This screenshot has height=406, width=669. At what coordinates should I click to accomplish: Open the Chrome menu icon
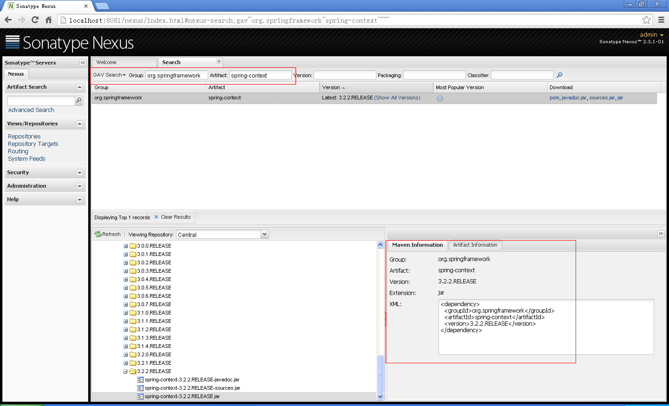click(661, 20)
